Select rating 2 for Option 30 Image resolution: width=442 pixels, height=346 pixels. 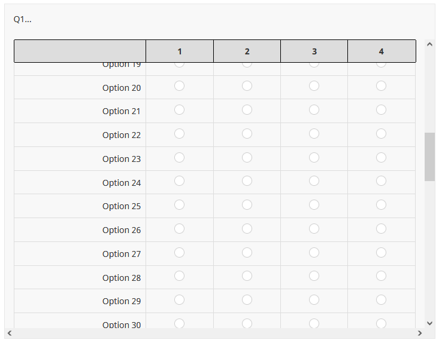pyautogui.click(x=247, y=323)
